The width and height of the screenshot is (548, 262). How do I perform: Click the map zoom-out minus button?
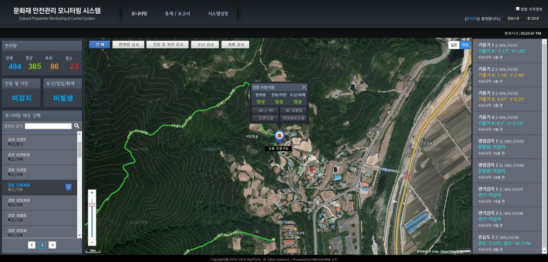pyautogui.click(x=92, y=242)
